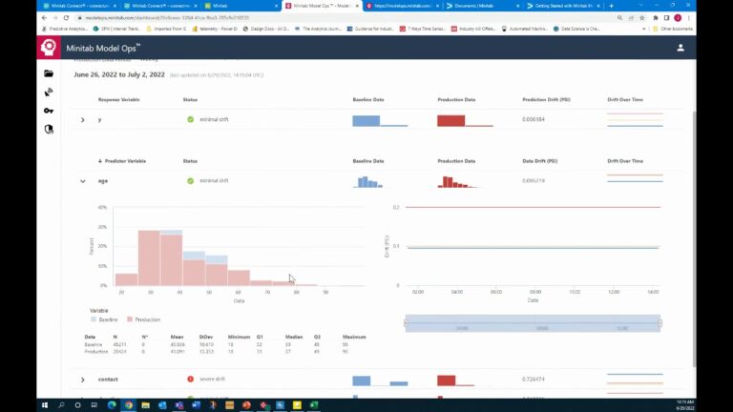Open the folder icon in left sidebar
The image size is (733, 412).
click(49, 73)
